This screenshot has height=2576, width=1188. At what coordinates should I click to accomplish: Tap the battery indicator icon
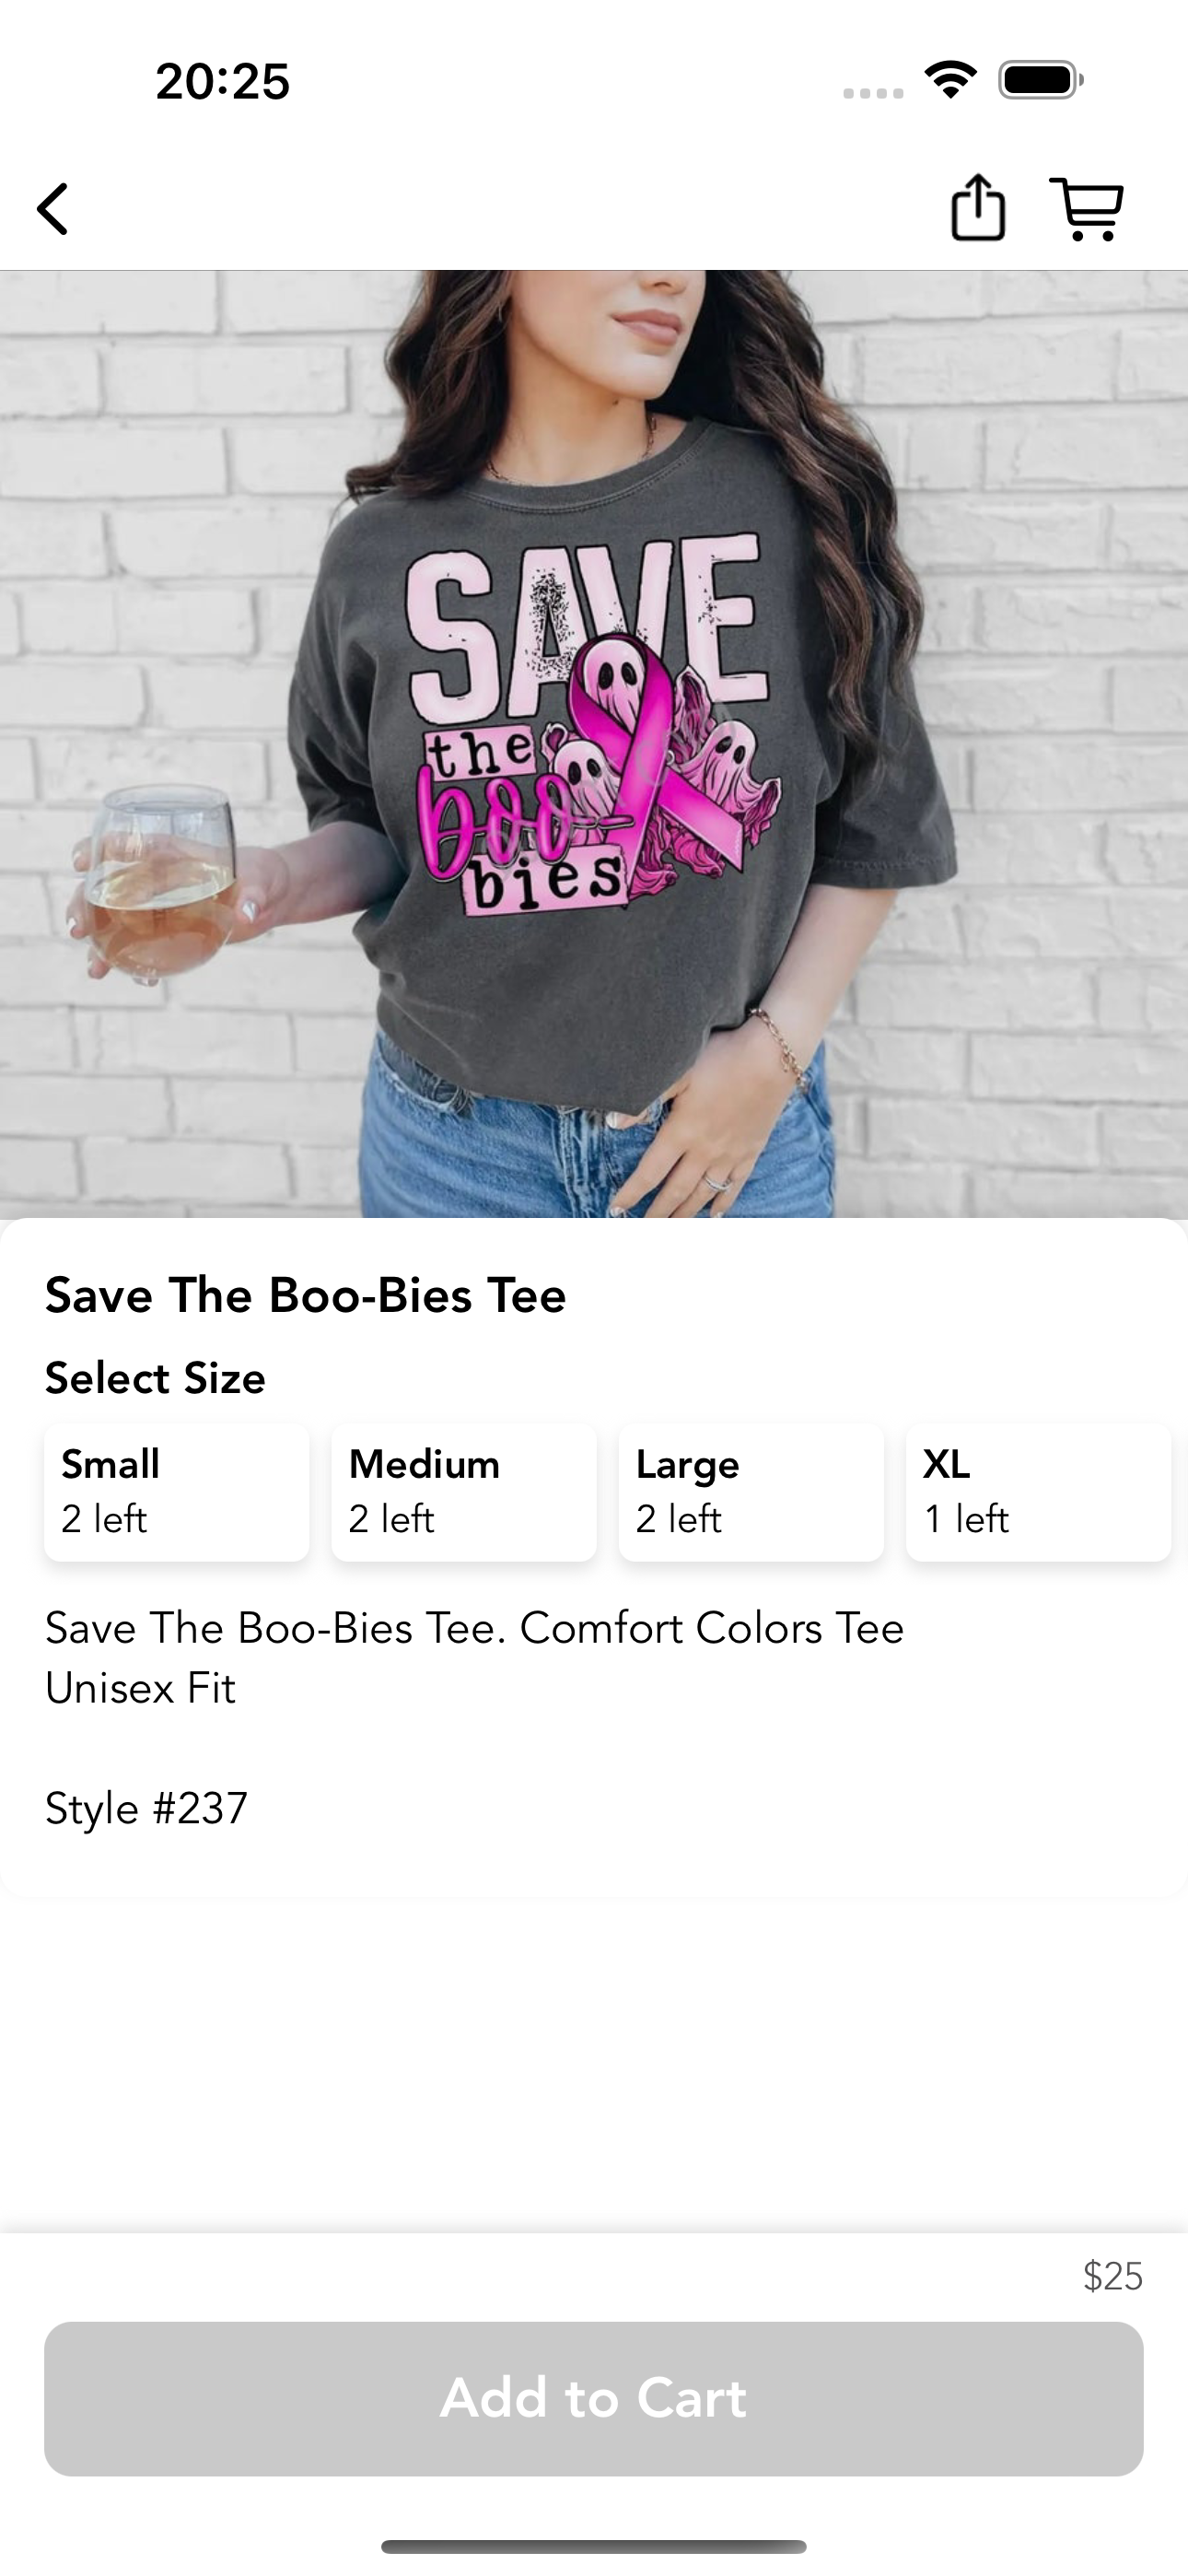(x=1041, y=80)
